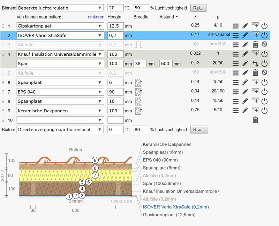Open the Spar material dropdown
The width and height of the screenshot is (279, 226).
point(60,64)
